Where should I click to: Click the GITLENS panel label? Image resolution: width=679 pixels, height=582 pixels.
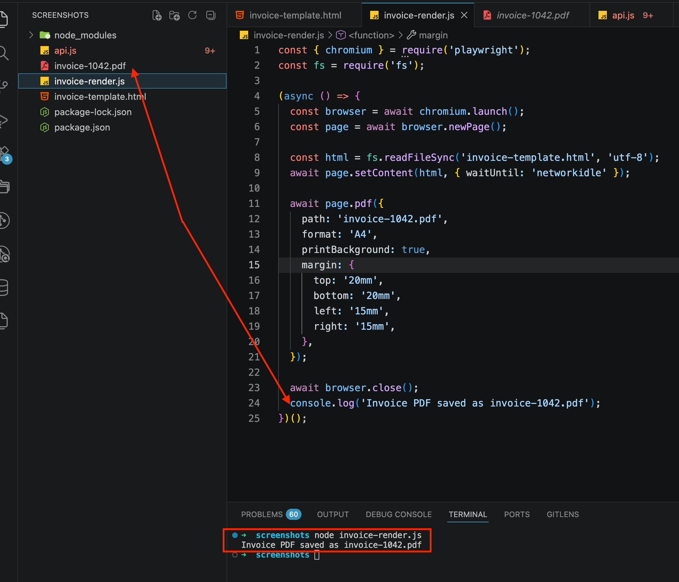coord(562,514)
